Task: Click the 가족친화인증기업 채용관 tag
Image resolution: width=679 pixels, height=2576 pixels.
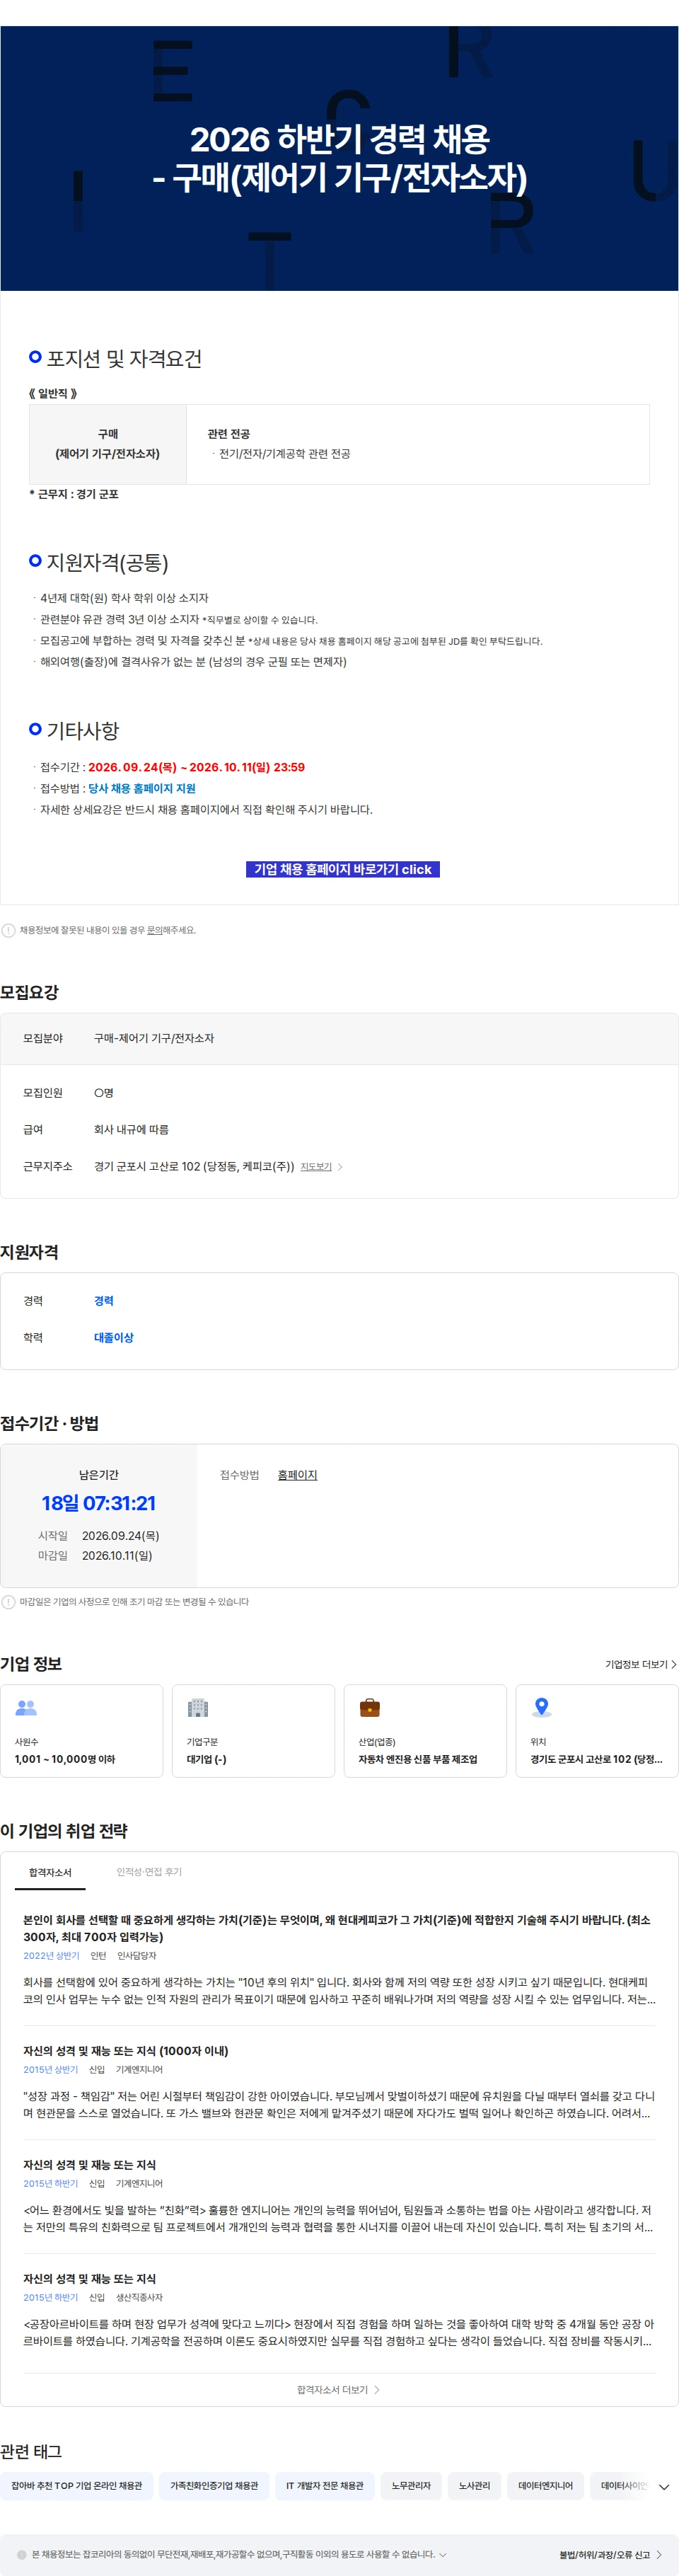Action: click(214, 2486)
